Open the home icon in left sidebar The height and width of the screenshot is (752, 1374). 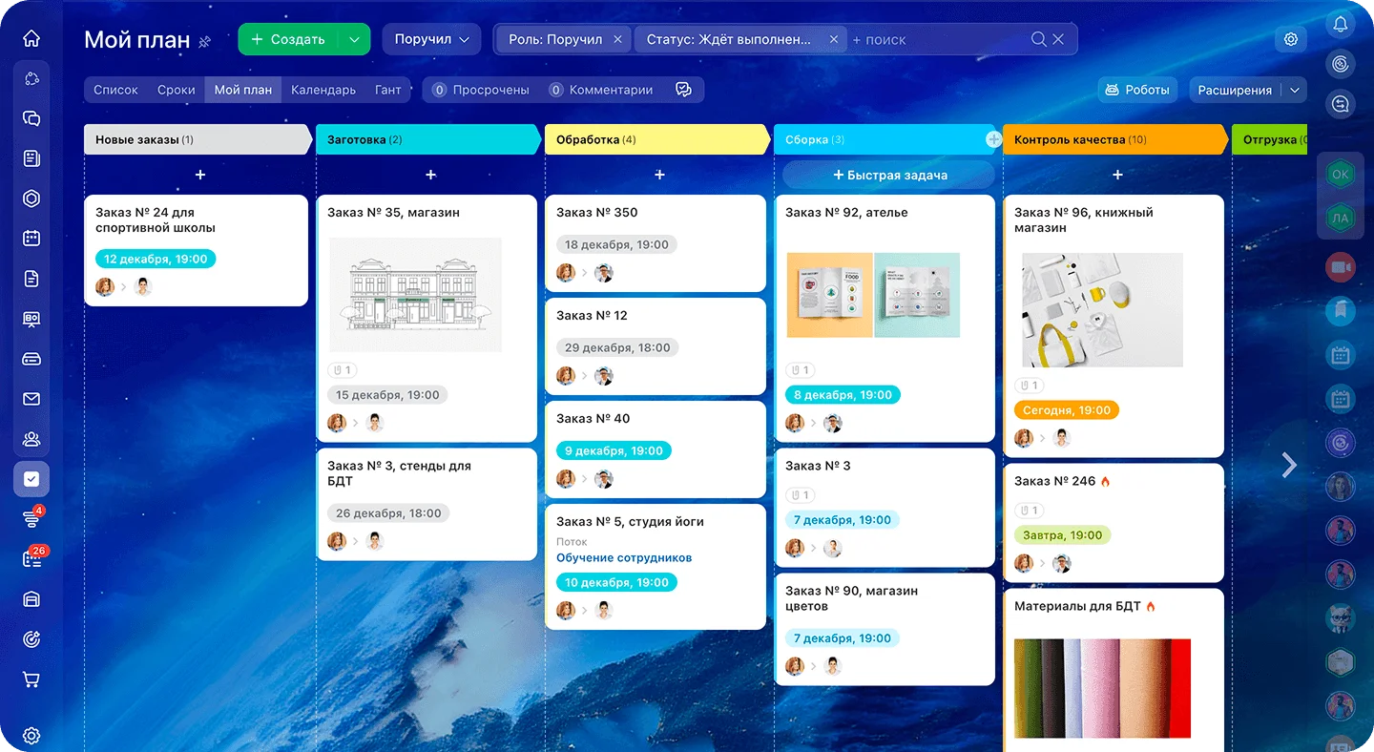coord(31,39)
